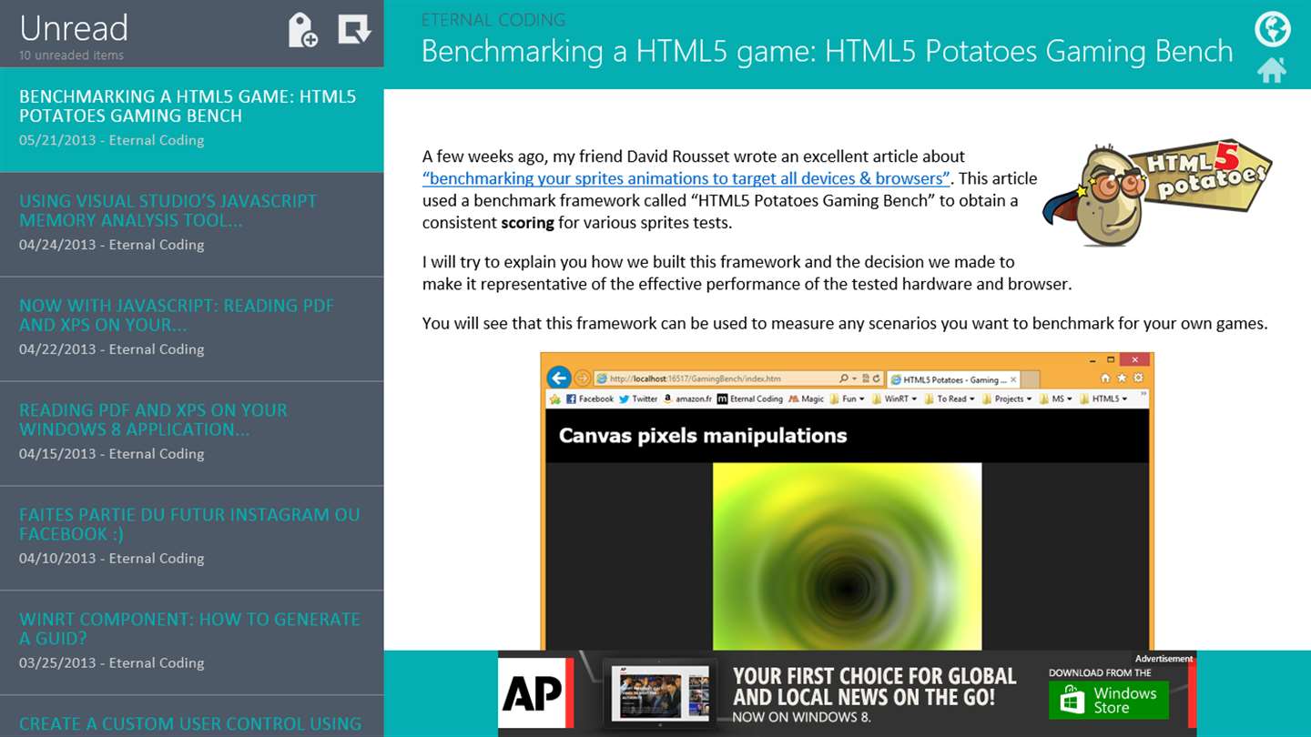Click the HTML5 Potatoes mascot logo
Screen dimensions: 1311x737
[1156, 191]
